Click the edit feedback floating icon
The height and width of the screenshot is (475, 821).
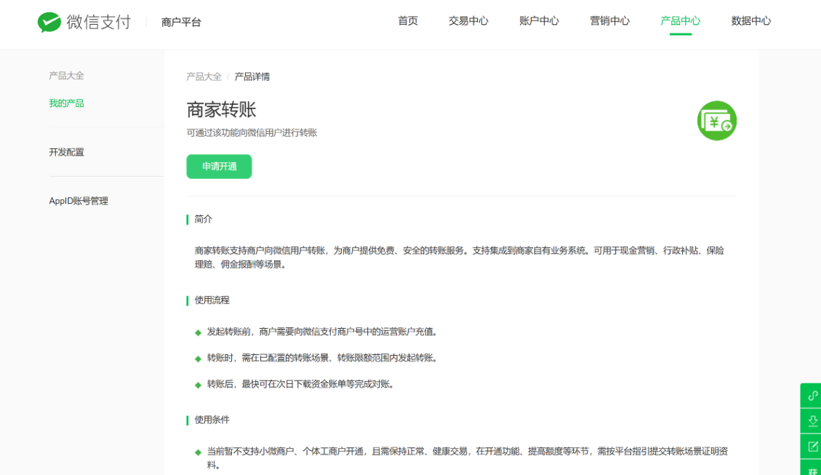pyautogui.click(x=812, y=446)
